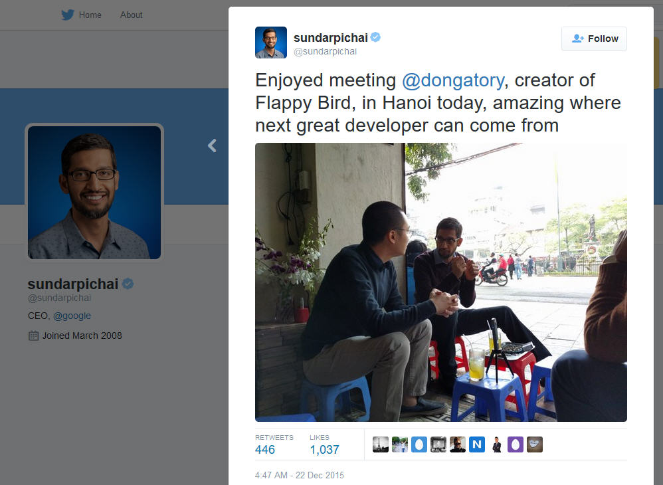Viewport: 663px width, 485px height.
Task: Go to previous photo with left chevron
Action: tap(213, 146)
